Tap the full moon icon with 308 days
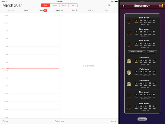Screen dimensions: 165x124 (x=129, y=84)
